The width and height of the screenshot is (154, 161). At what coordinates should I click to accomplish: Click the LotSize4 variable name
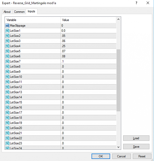15,46
